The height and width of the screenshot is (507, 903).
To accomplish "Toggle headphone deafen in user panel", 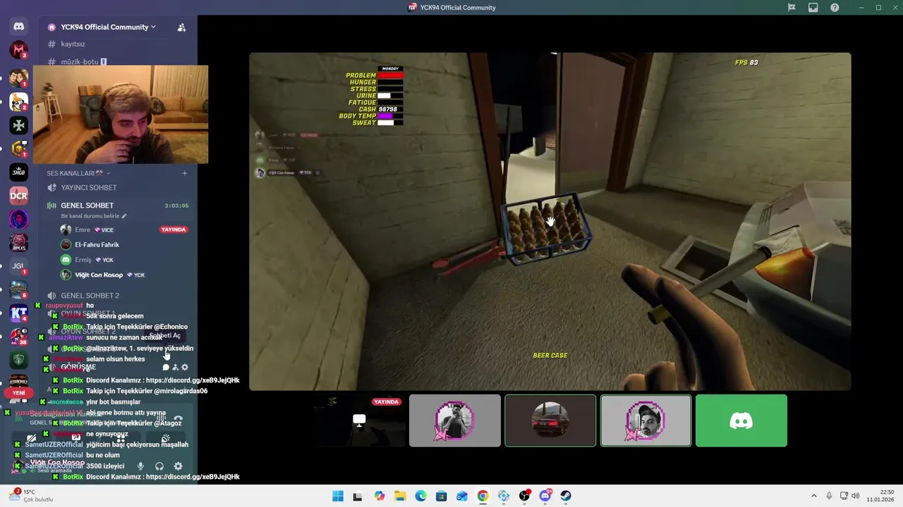I will pyautogui.click(x=159, y=466).
